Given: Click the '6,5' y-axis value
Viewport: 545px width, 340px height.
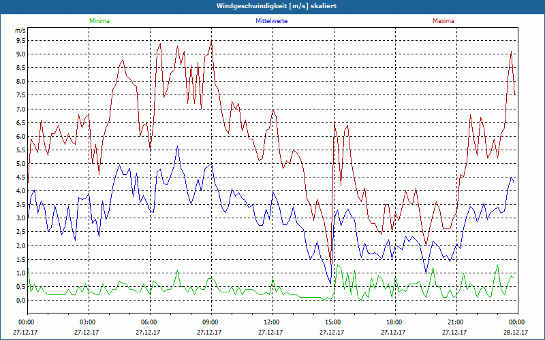Looking at the screenshot, I should tap(21, 123).
